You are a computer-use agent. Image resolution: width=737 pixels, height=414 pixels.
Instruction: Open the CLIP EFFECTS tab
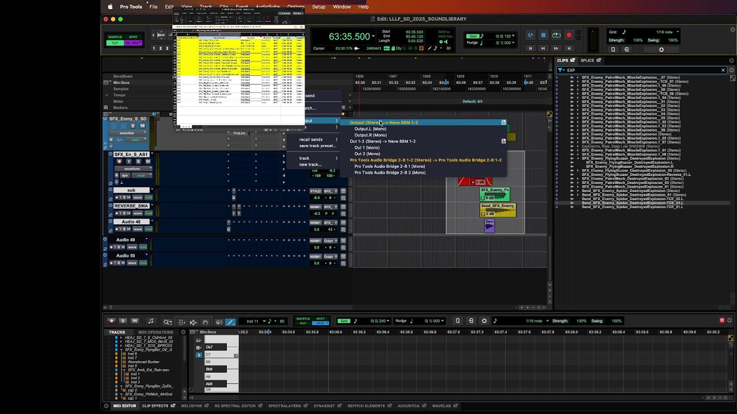tap(155, 406)
